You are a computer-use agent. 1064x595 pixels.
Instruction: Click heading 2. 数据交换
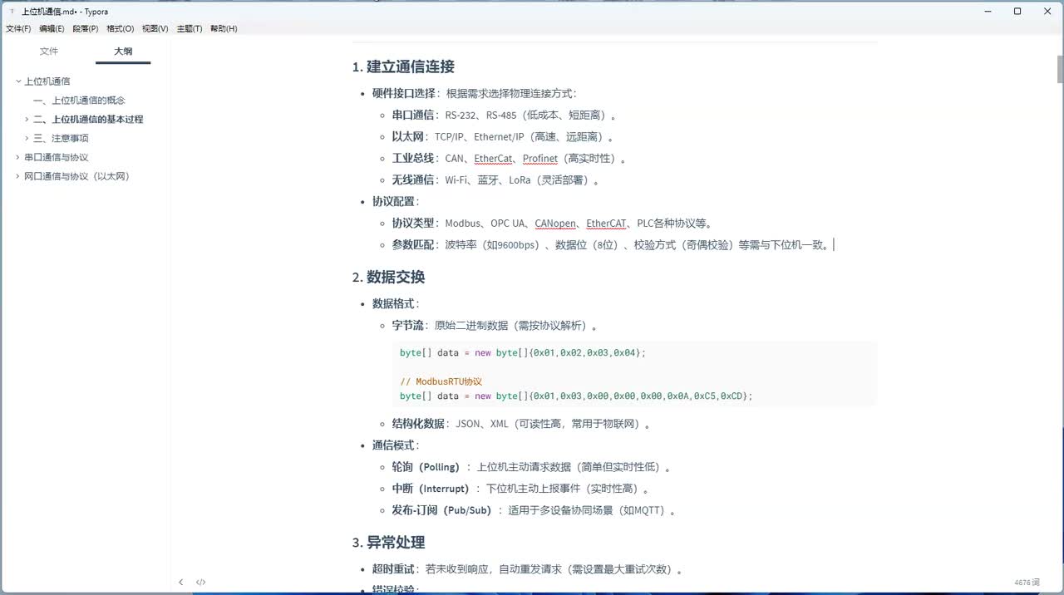[x=388, y=278]
